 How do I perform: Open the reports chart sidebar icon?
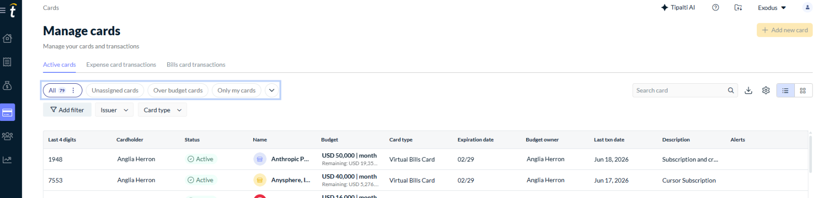(x=7, y=160)
